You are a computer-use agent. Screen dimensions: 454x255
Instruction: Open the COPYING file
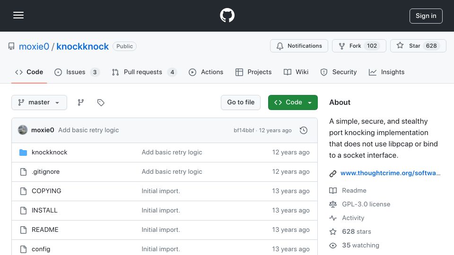[46, 191]
